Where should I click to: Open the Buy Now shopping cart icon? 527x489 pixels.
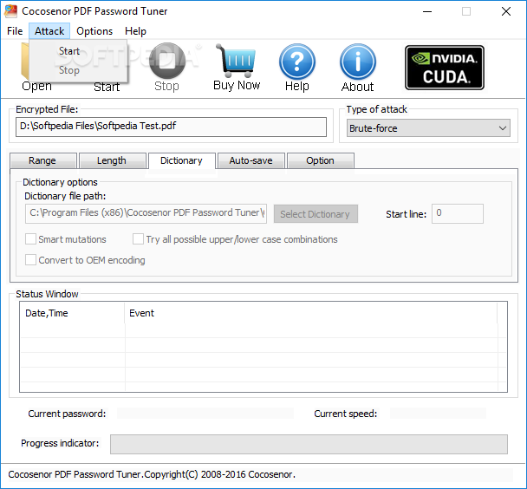click(x=236, y=61)
